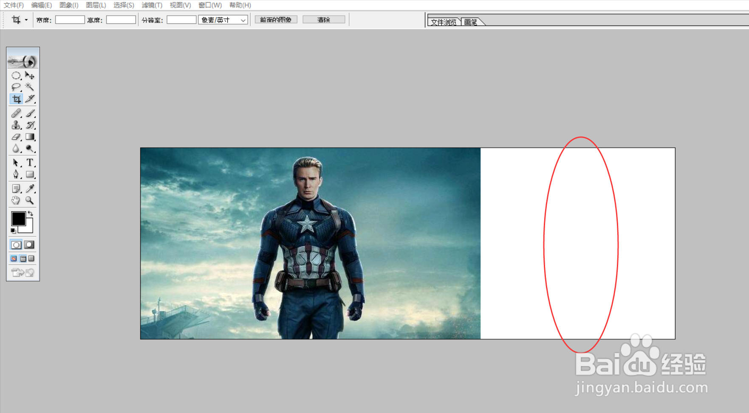749x413 pixels.
Task: Select the Eraser tool
Action: [16, 137]
